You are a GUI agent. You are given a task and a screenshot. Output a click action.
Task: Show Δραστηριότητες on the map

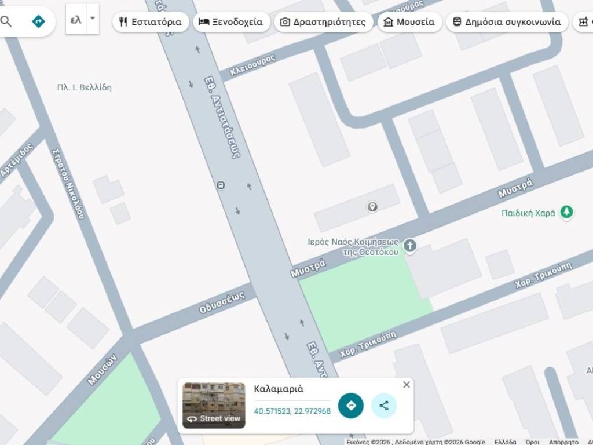tap(323, 22)
